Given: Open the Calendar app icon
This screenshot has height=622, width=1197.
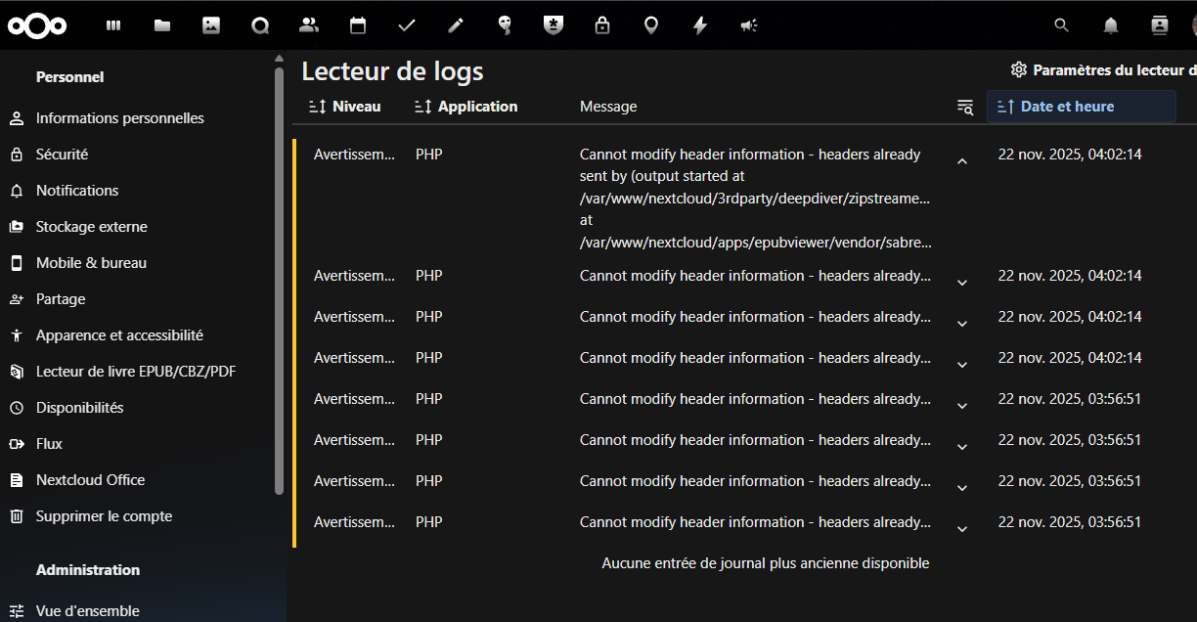Looking at the screenshot, I should [358, 26].
